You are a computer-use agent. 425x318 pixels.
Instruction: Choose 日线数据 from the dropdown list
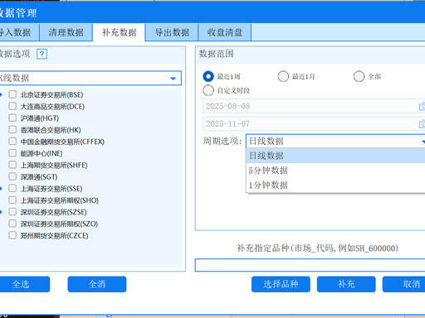[335, 156]
